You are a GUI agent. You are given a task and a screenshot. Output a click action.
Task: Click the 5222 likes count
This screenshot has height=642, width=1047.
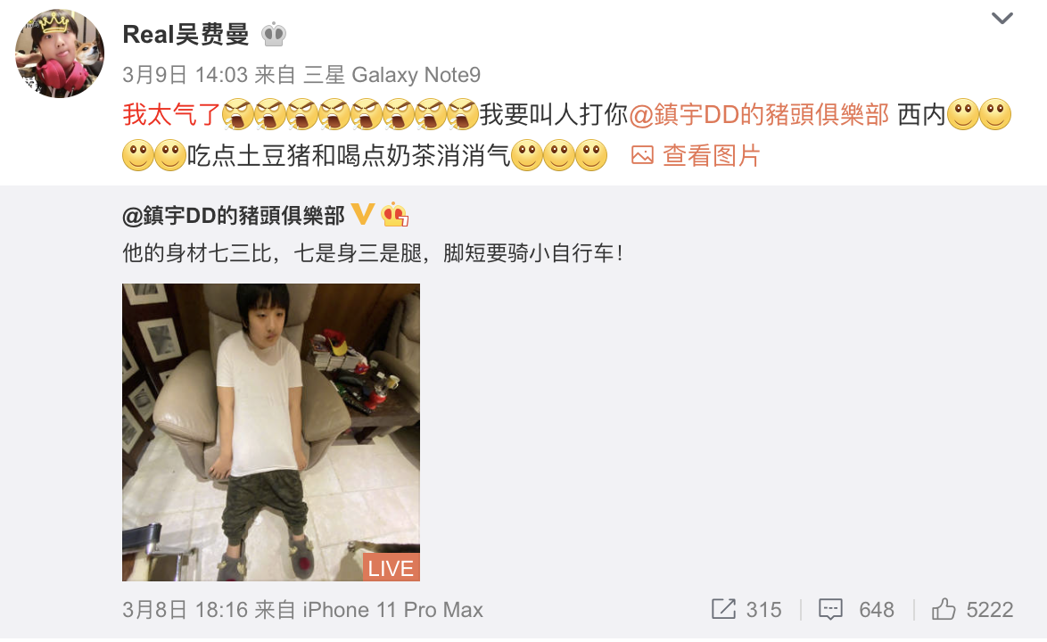(990, 609)
